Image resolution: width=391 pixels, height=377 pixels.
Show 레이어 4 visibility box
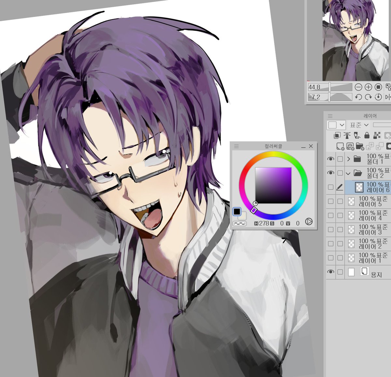click(x=331, y=215)
